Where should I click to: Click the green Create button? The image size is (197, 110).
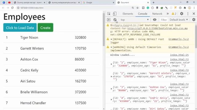(45, 28)
